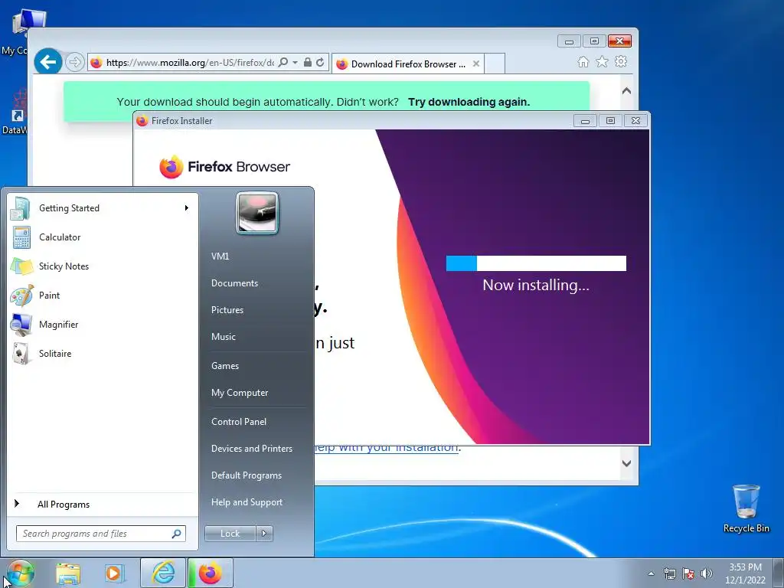Show hidden tray icons arrow
The width and height of the screenshot is (784, 588).
click(651, 573)
